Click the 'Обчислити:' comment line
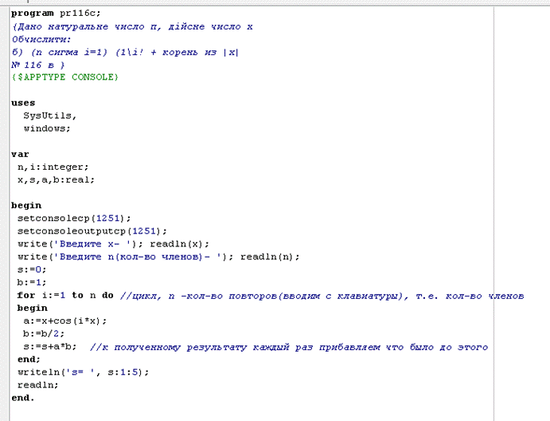The width and height of the screenshot is (550, 421). pos(41,39)
